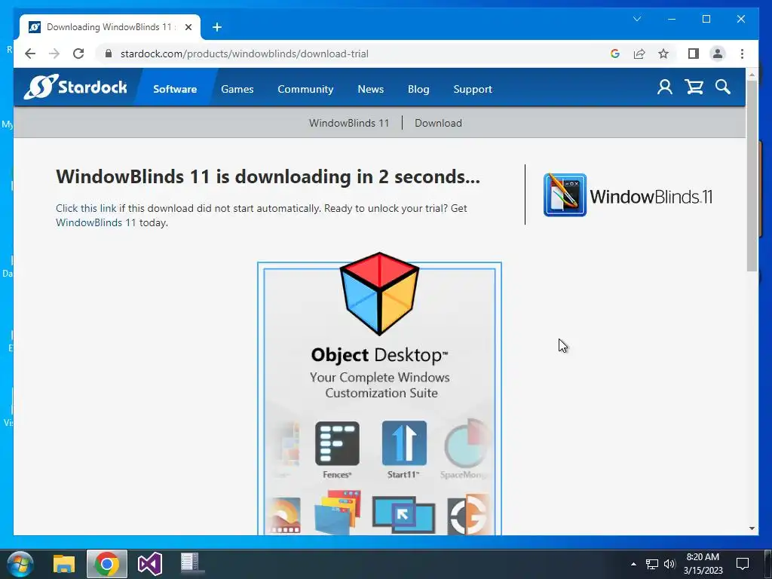Open the Chrome tab search chevron

pyautogui.click(x=637, y=19)
